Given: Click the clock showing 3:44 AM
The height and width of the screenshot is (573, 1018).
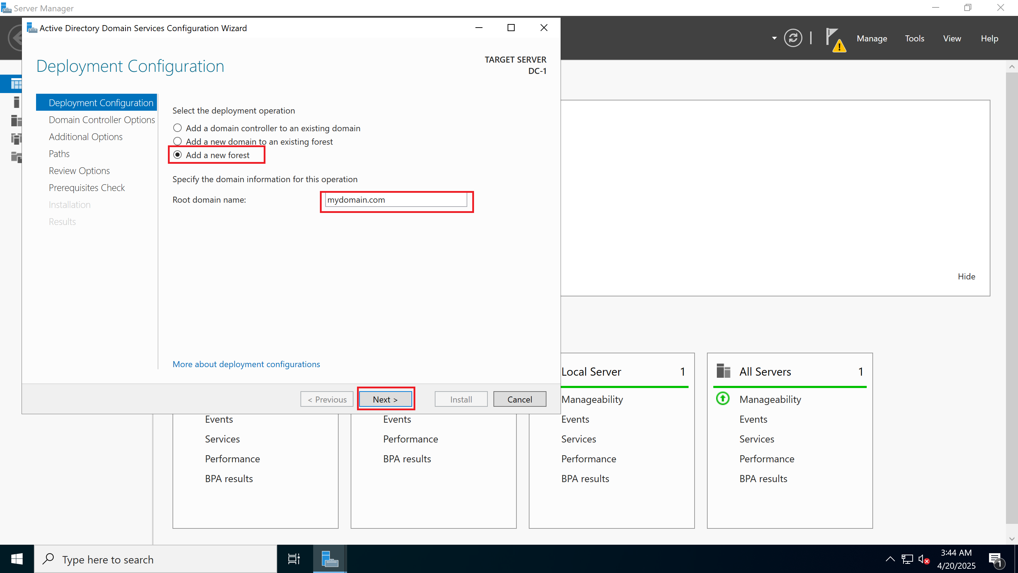Looking at the screenshot, I should [x=956, y=559].
